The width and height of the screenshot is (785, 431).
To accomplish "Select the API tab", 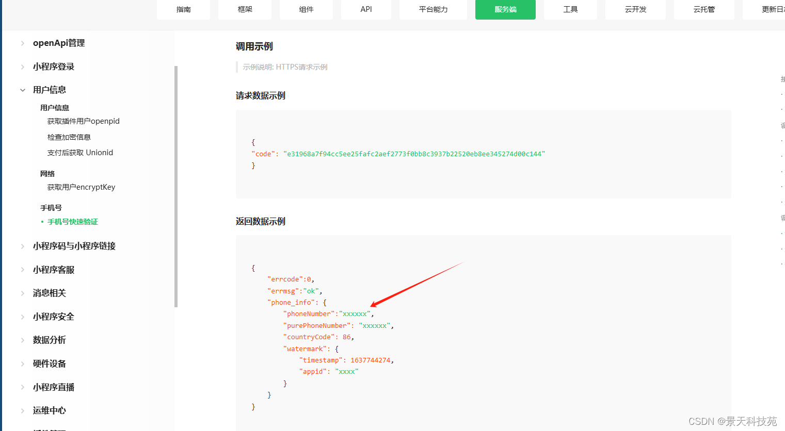I will click(x=366, y=9).
